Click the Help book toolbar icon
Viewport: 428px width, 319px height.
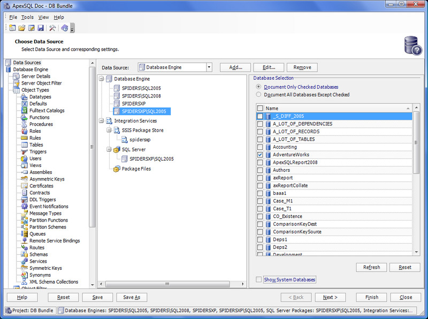pyautogui.click(x=65, y=28)
